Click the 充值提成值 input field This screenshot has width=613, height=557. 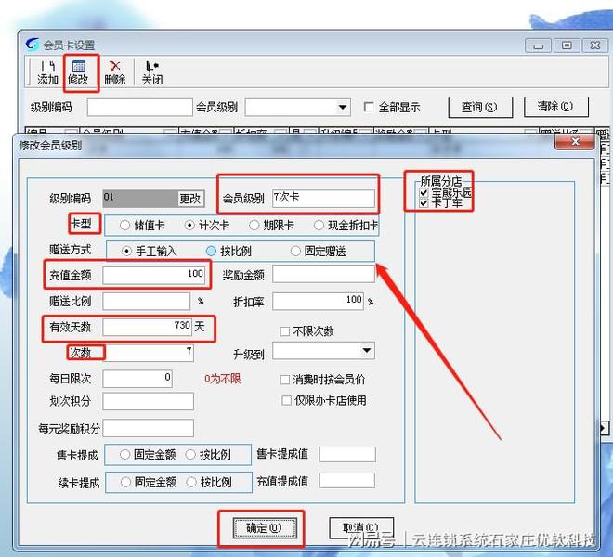coord(347,481)
